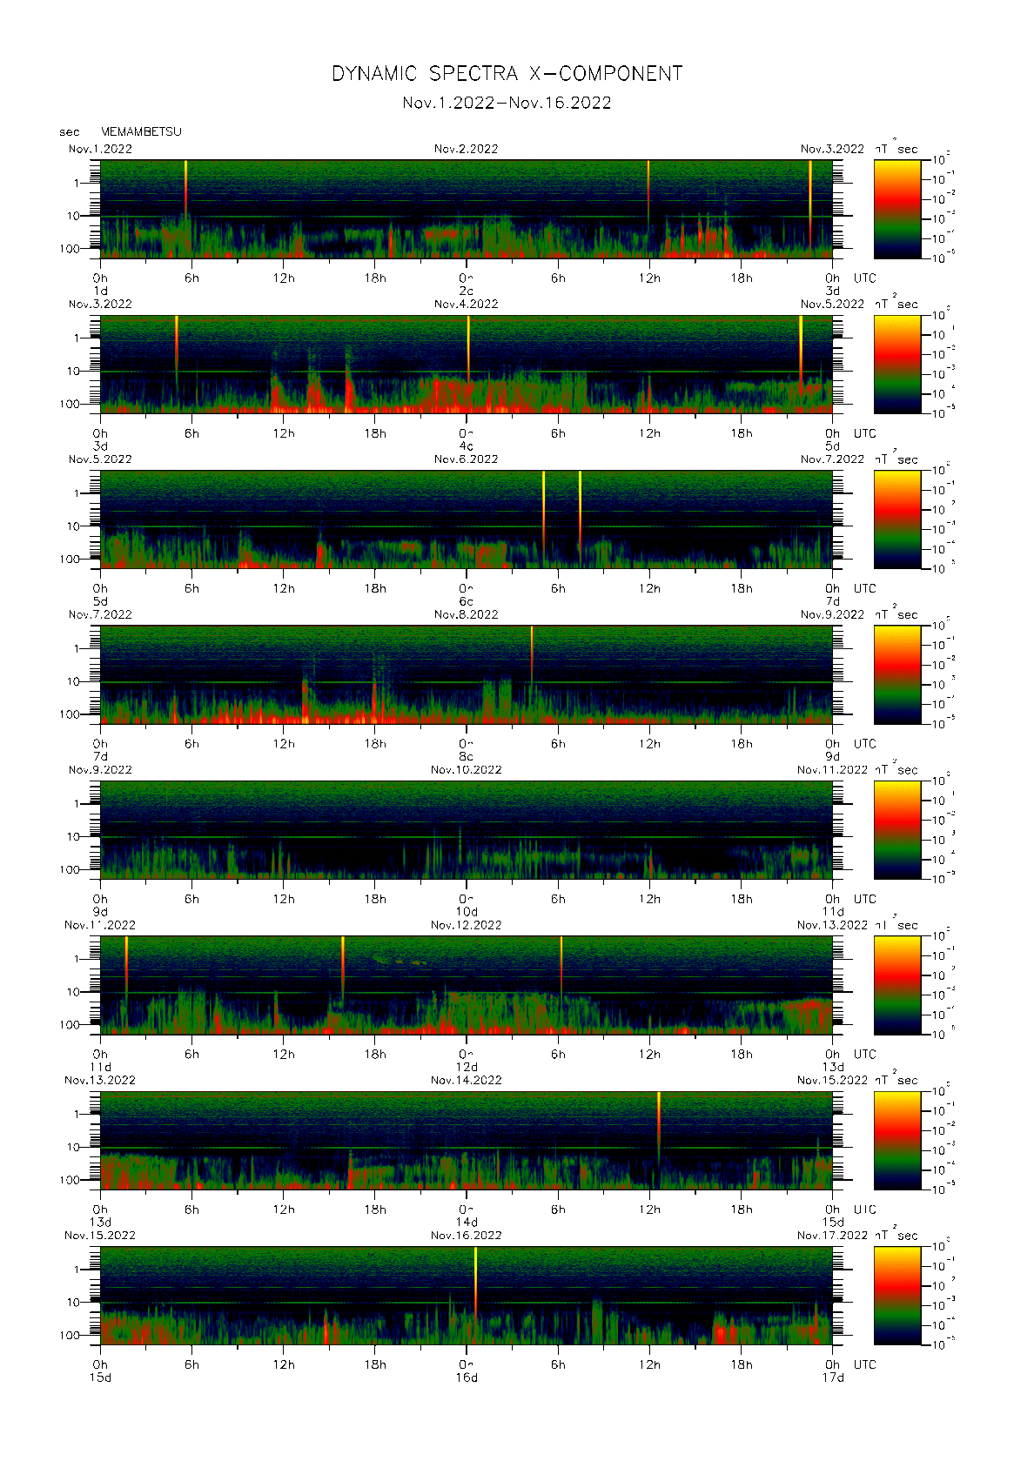Open the Nov.15 to Nov.17 spectrogram panel
The height and width of the screenshot is (1461, 1014).
click(x=467, y=1296)
